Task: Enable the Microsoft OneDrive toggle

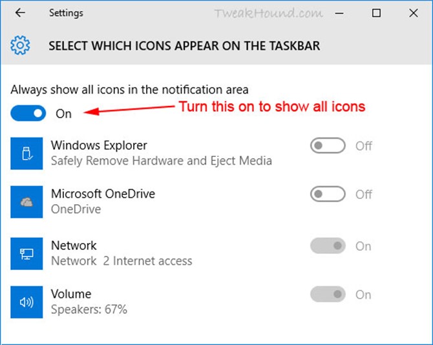Action: (328, 194)
